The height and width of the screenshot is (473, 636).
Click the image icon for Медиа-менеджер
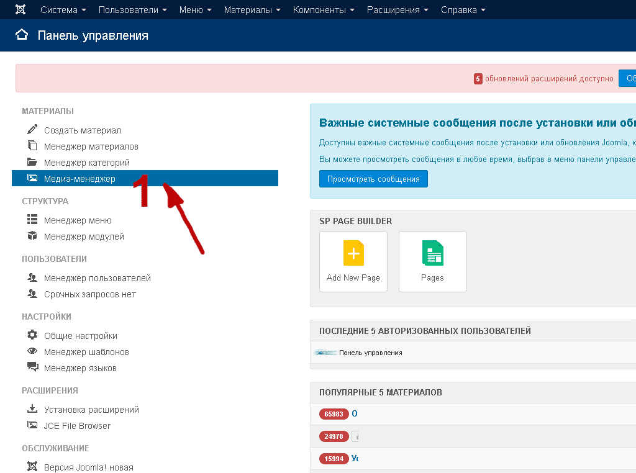coord(32,178)
